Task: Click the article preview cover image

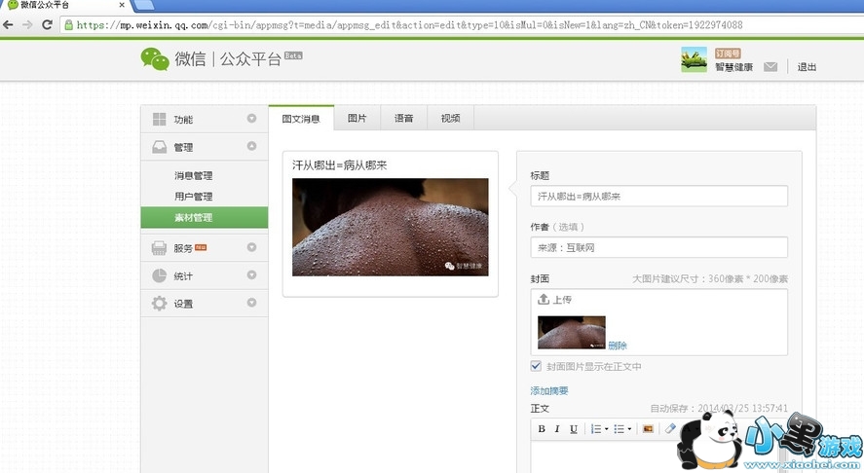Action: click(x=391, y=227)
